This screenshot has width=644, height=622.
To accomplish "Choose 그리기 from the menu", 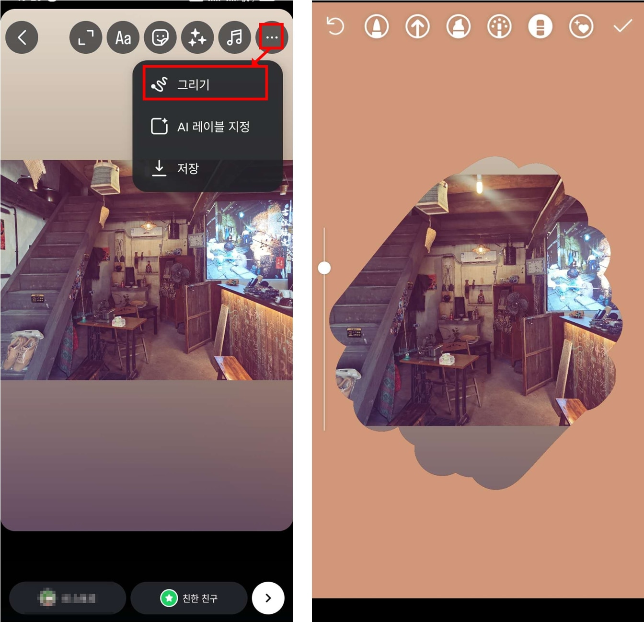I will [x=205, y=84].
